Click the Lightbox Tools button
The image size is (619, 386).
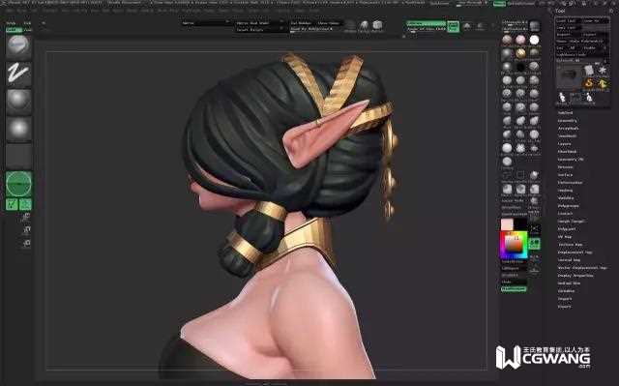tap(582, 55)
